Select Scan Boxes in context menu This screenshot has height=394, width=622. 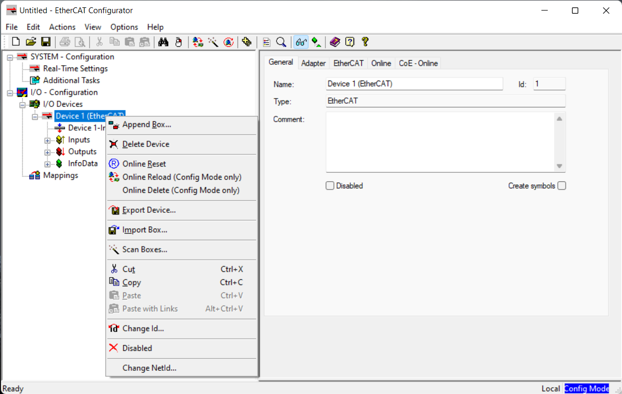[x=182, y=249]
